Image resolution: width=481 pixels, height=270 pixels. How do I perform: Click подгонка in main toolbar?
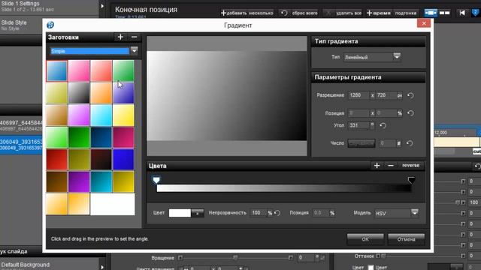click(406, 13)
